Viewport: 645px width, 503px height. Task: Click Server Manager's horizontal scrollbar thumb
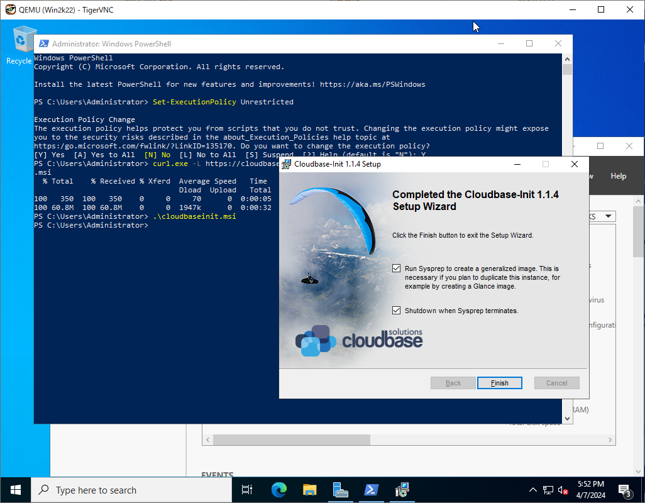point(292,439)
